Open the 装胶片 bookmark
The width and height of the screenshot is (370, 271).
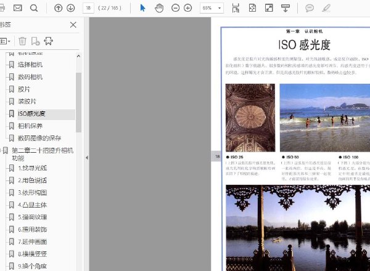27,102
